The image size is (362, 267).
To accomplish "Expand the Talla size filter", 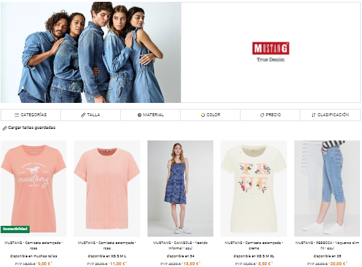I will (x=91, y=115).
